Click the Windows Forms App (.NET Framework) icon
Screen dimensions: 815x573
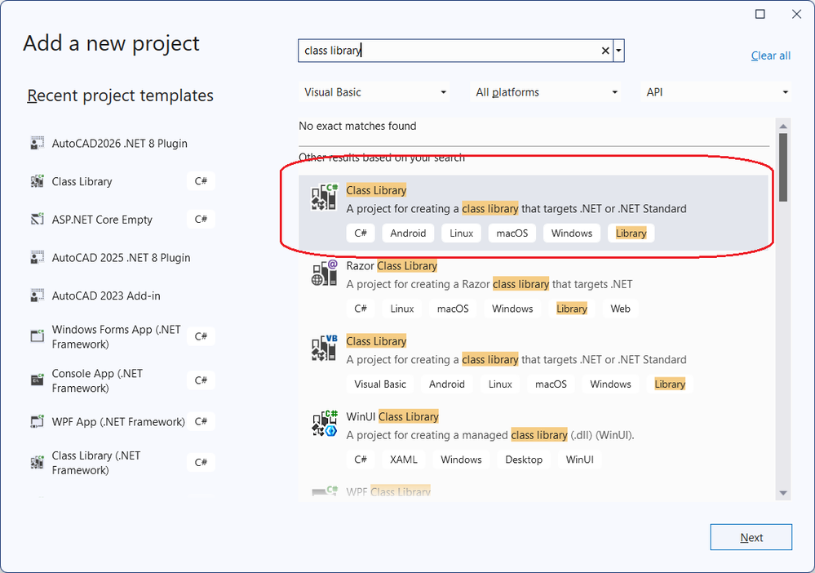point(37,336)
